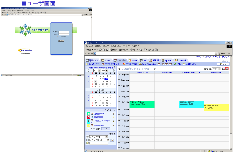
Task: Select the week view icon in calendar toolbar
Action: coord(163,65)
